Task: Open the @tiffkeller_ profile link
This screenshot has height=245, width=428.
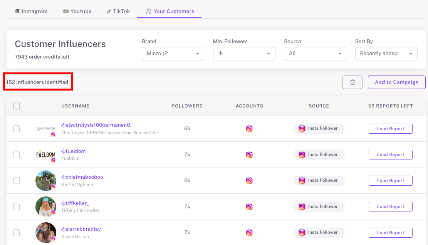Action: tap(75, 203)
